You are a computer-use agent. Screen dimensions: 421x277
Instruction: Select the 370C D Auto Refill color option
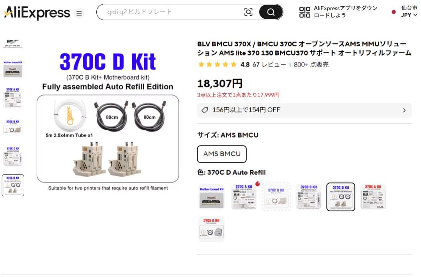341,196
